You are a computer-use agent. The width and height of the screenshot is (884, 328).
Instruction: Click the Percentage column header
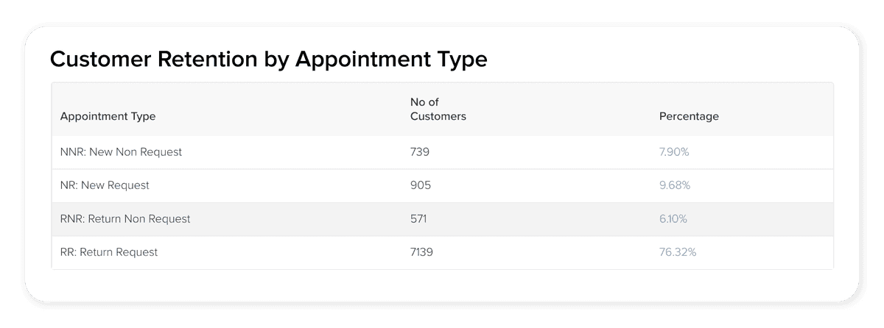tap(689, 116)
